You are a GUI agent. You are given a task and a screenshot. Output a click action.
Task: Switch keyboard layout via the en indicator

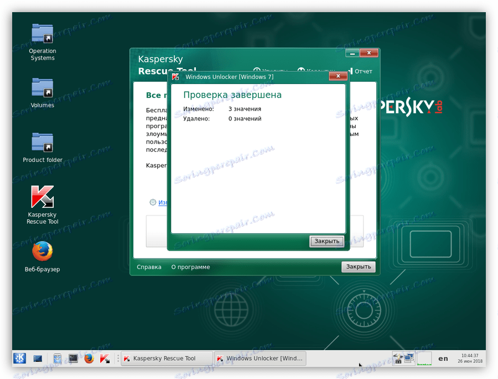pos(443,358)
